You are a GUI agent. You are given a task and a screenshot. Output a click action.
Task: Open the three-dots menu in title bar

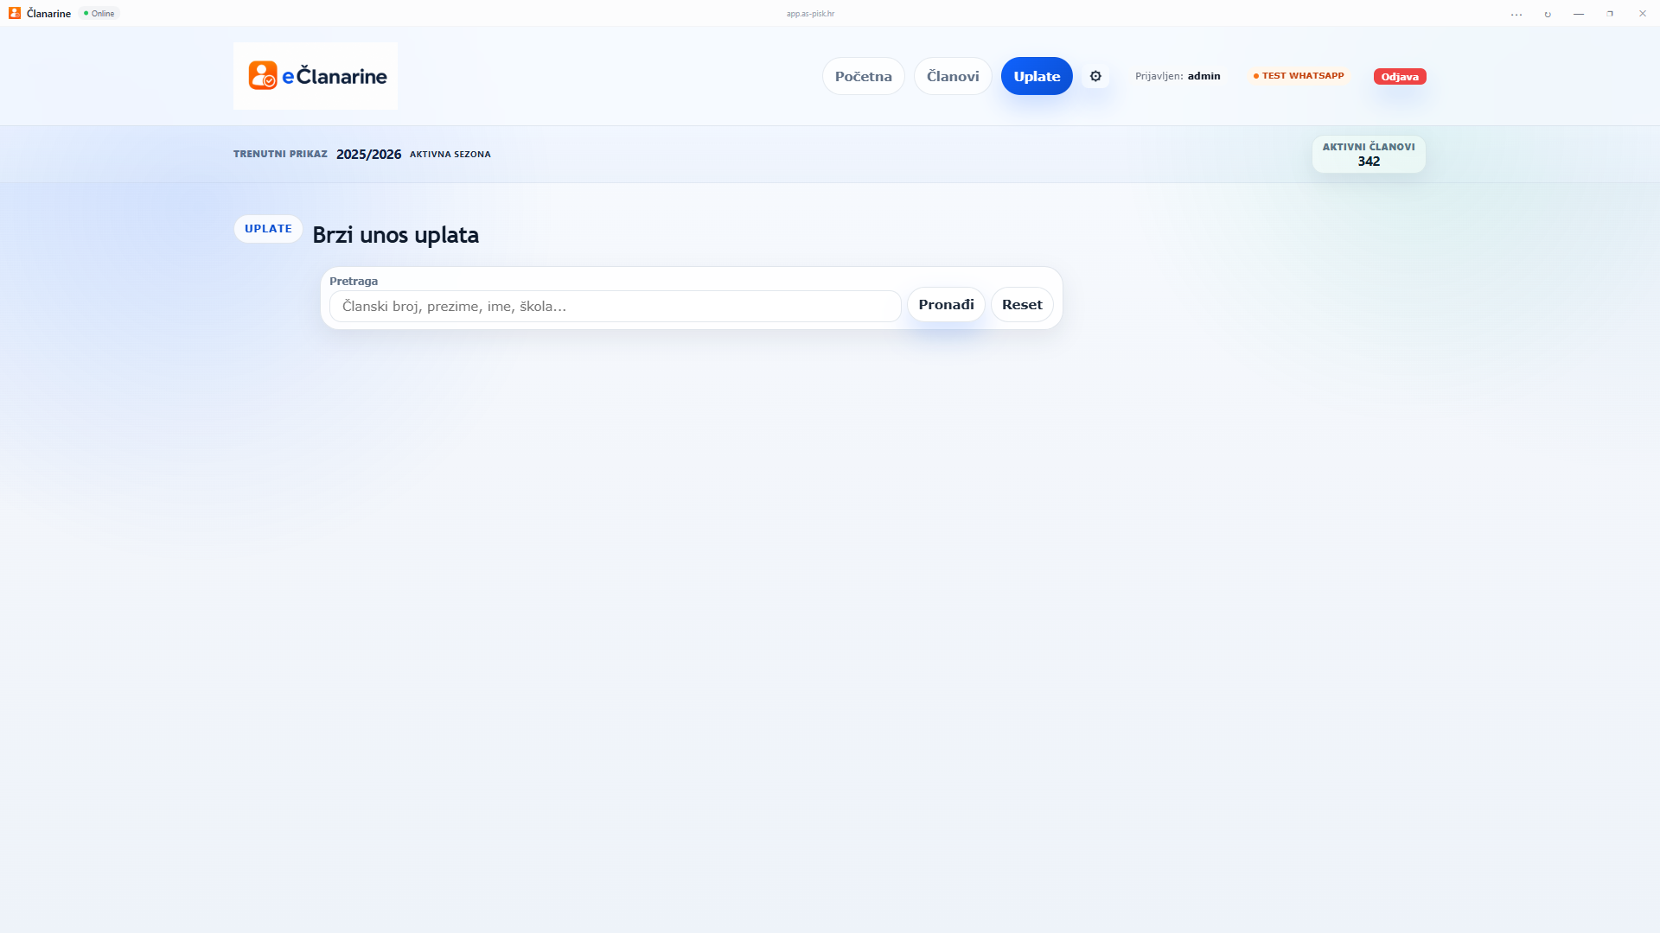point(1516,14)
